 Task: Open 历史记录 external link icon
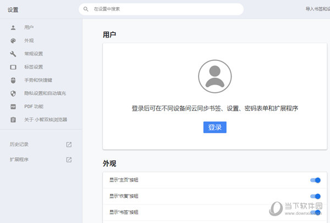coord(69,144)
